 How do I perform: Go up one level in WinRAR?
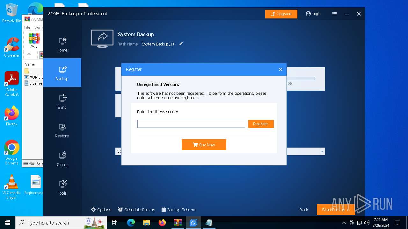29,55
